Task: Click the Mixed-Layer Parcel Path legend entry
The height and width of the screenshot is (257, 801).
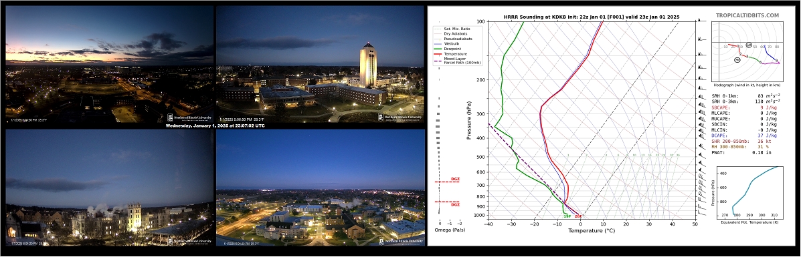Action: pos(458,61)
